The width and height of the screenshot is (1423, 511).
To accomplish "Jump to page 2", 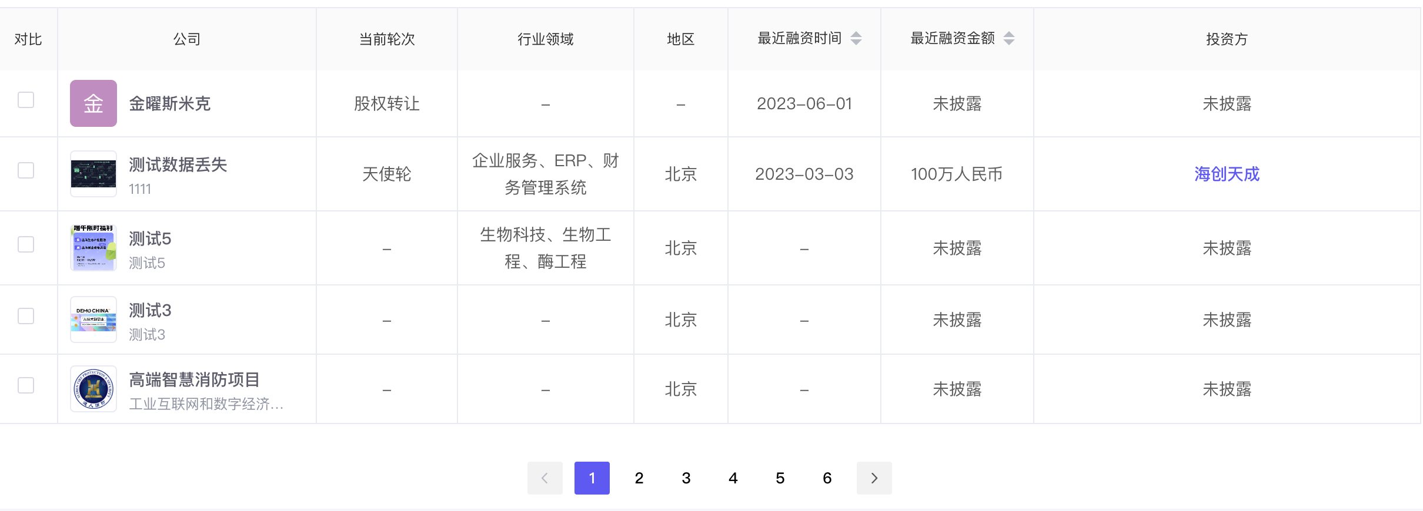I will pyautogui.click(x=639, y=478).
